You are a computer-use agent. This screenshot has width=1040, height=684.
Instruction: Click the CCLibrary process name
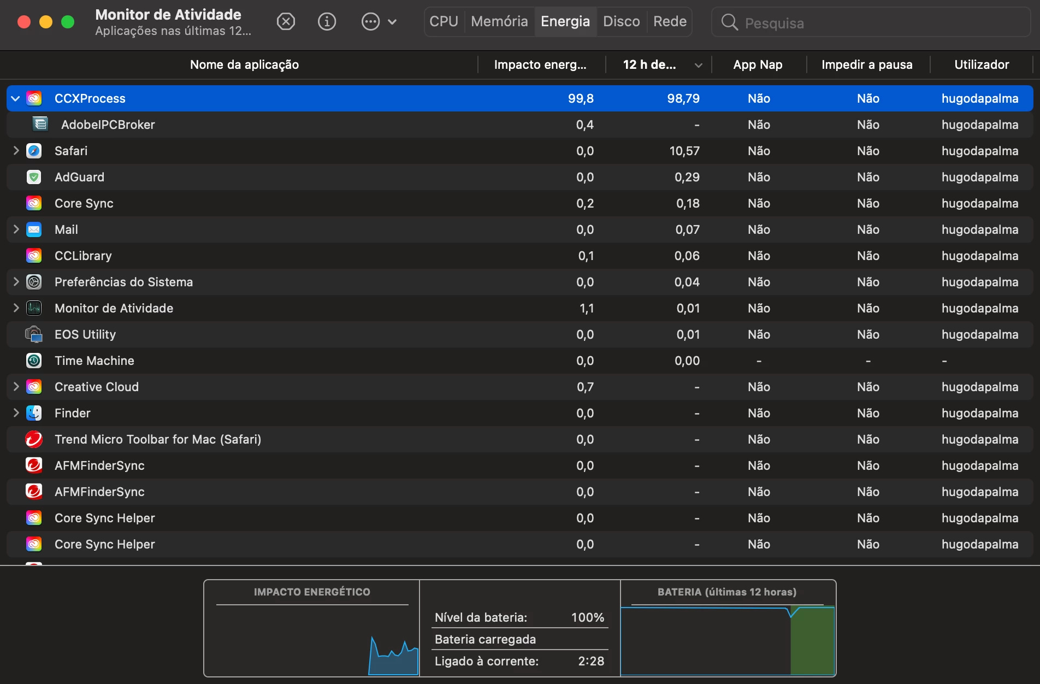pyautogui.click(x=83, y=256)
